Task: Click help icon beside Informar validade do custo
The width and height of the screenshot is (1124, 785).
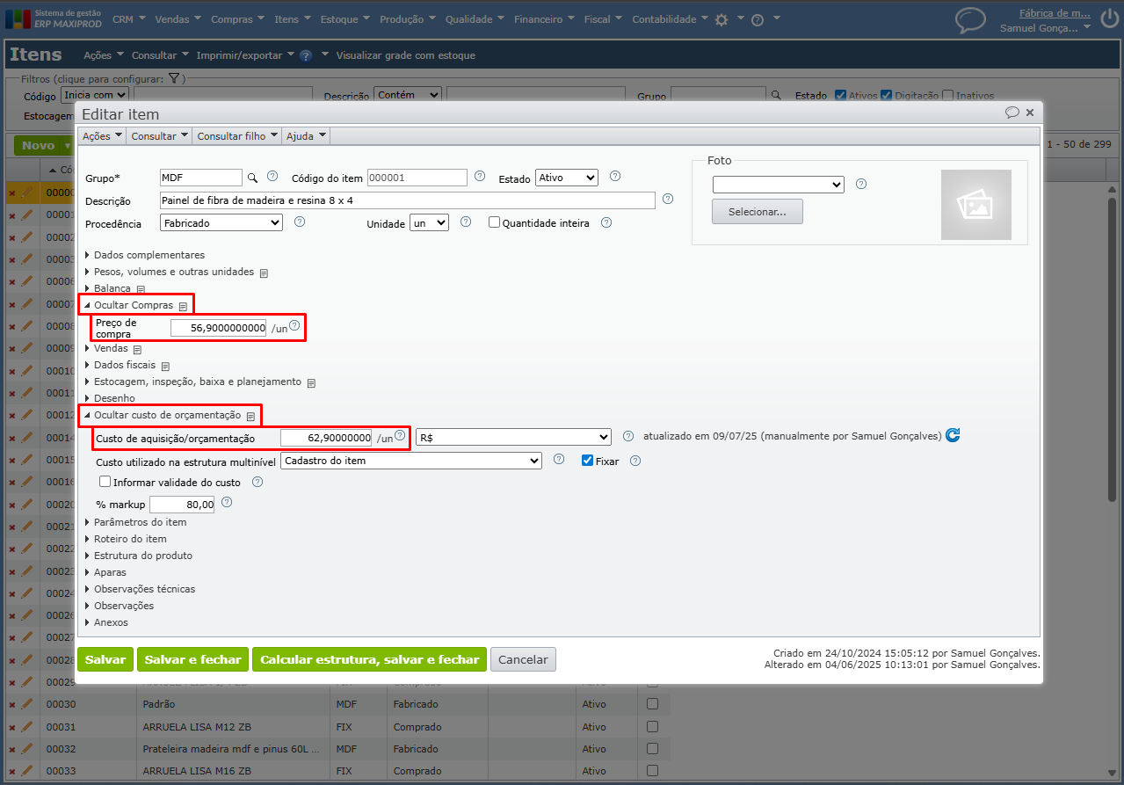Action: pyautogui.click(x=257, y=482)
